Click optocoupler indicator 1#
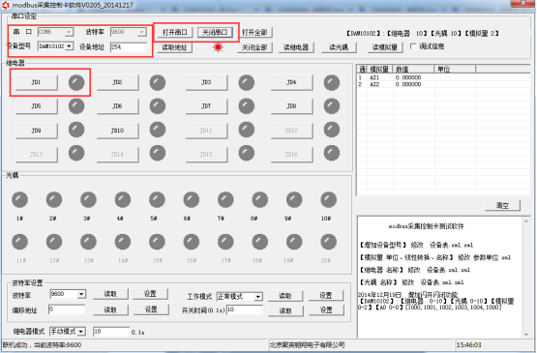 19,199
